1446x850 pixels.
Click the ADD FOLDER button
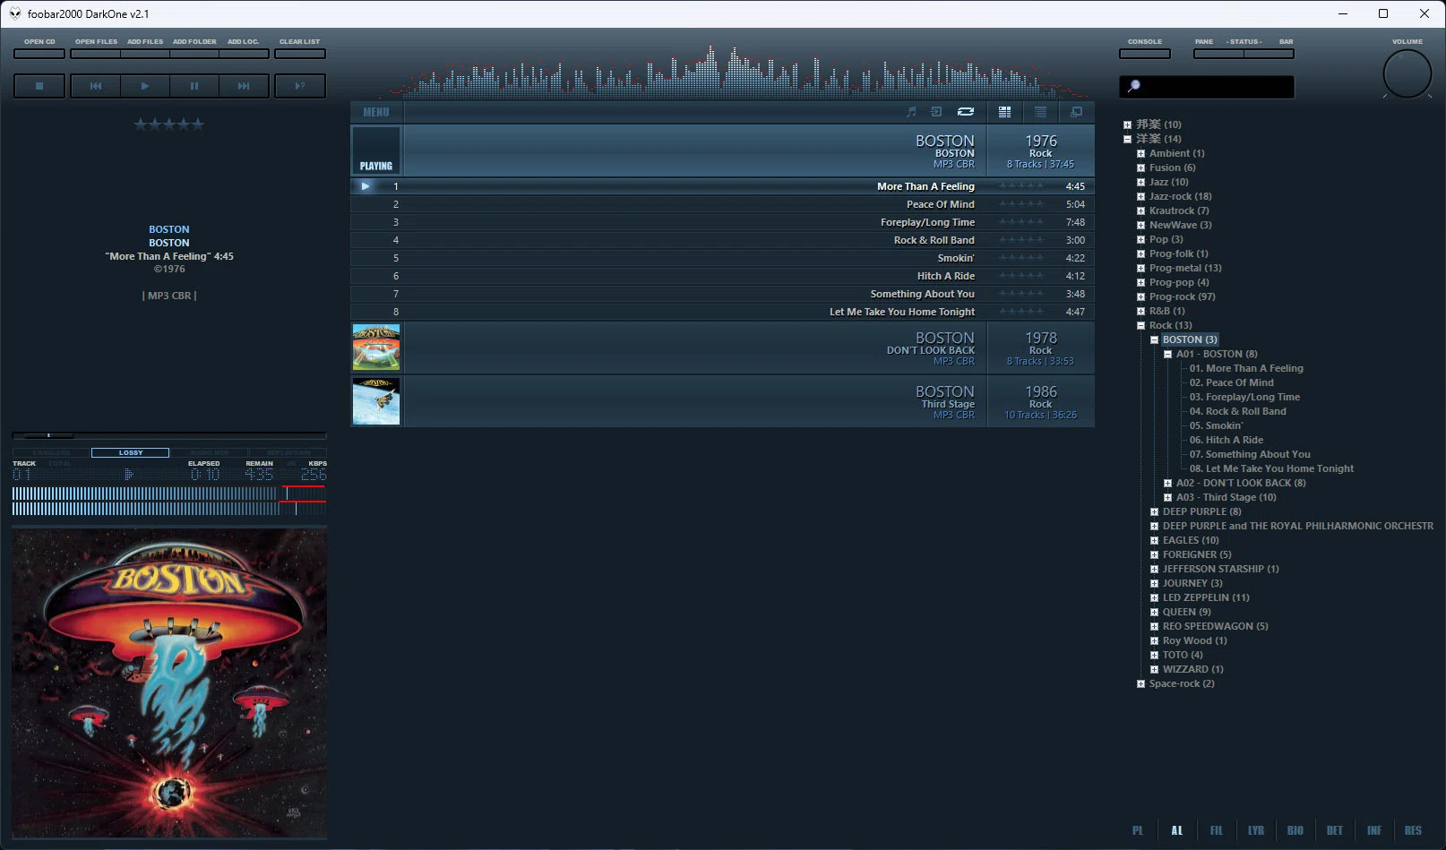[194, 54]
